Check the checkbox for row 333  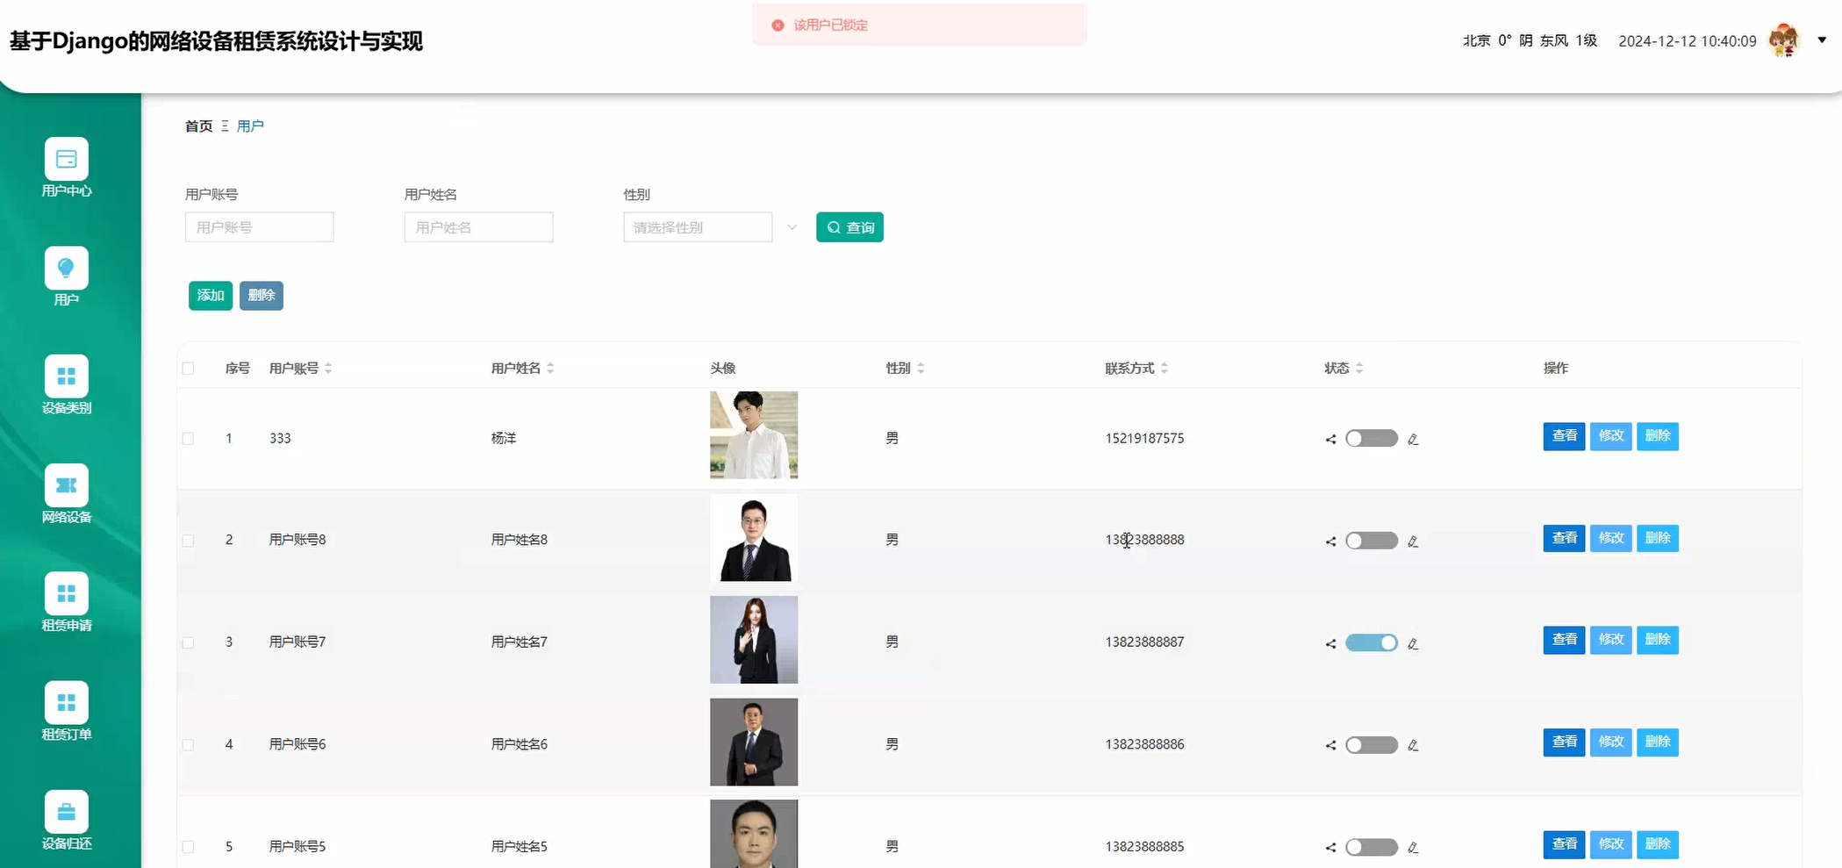[x=188, y=439]
